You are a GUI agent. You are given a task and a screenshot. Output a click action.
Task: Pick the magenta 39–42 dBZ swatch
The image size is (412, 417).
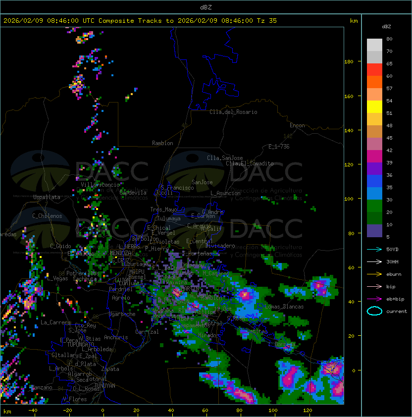pyautogui.click(x=374, y=156)
